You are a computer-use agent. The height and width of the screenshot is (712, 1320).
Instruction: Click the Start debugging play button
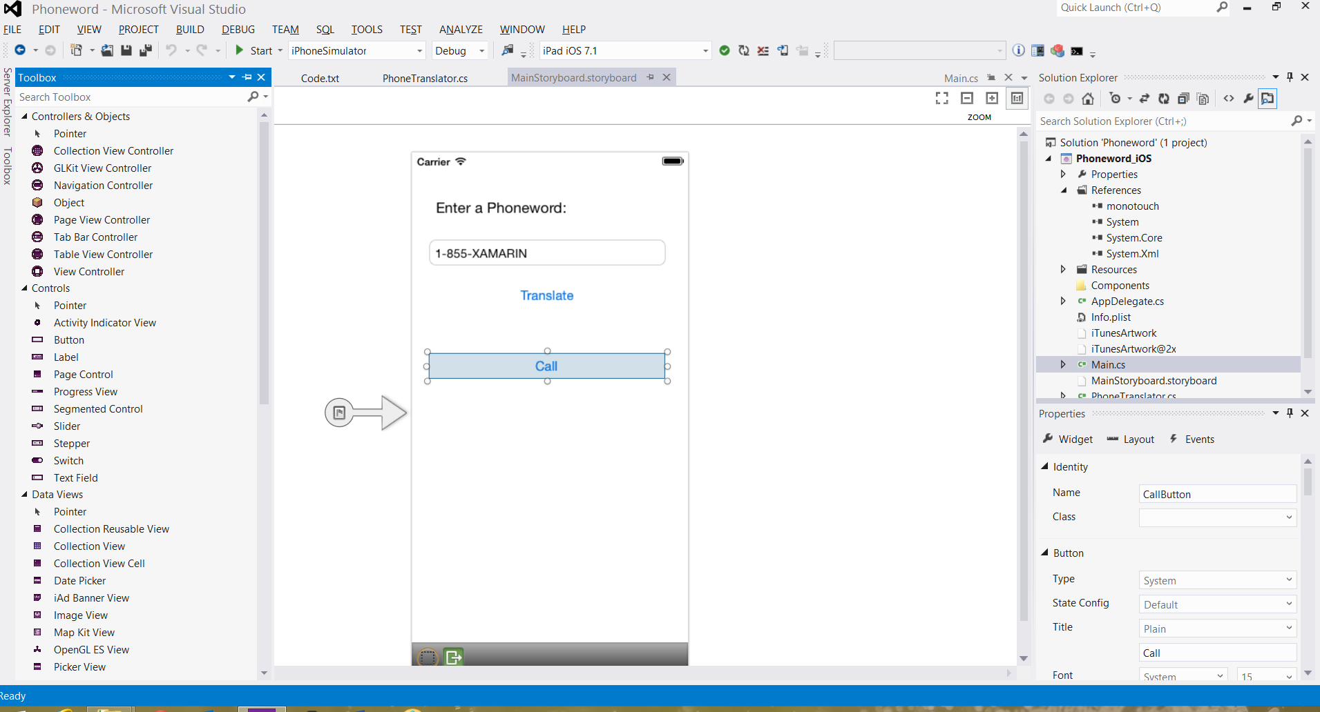[x=240, y=50]
